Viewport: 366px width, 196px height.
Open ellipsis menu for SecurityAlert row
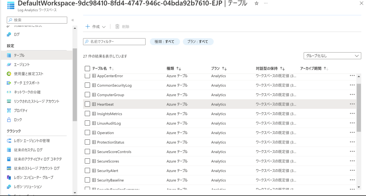click(x=352, y=170)
